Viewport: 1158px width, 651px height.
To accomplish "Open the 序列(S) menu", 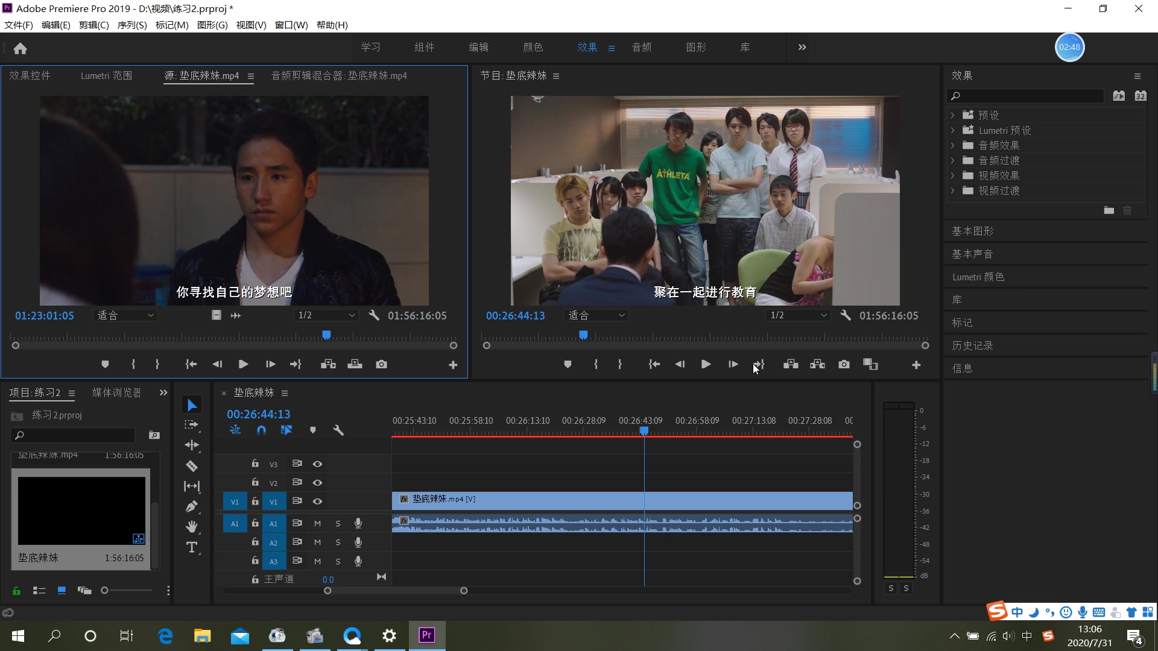I will point(131,25).
